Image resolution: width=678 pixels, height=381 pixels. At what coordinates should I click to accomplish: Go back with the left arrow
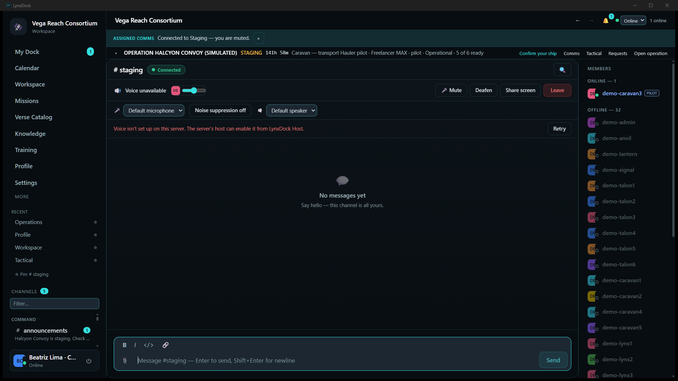coord(578,20)
